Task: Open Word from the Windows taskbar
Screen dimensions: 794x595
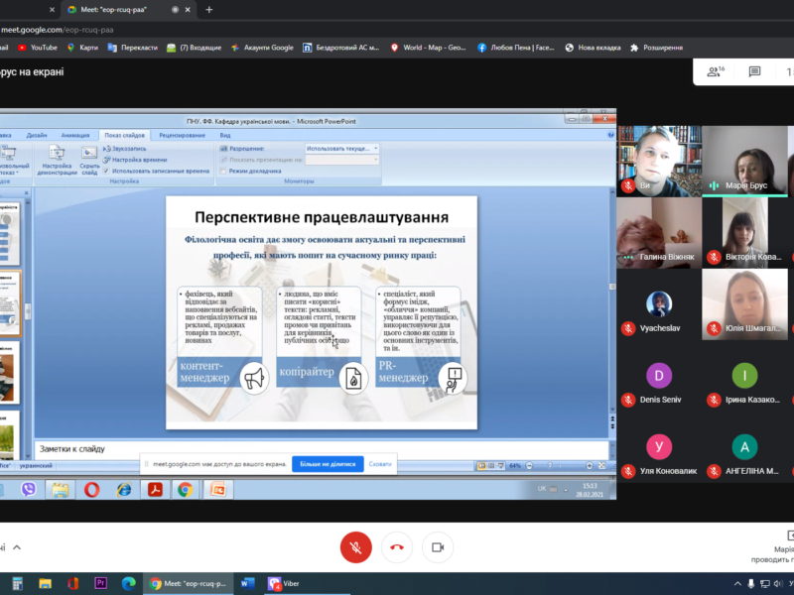Action: 247,583
